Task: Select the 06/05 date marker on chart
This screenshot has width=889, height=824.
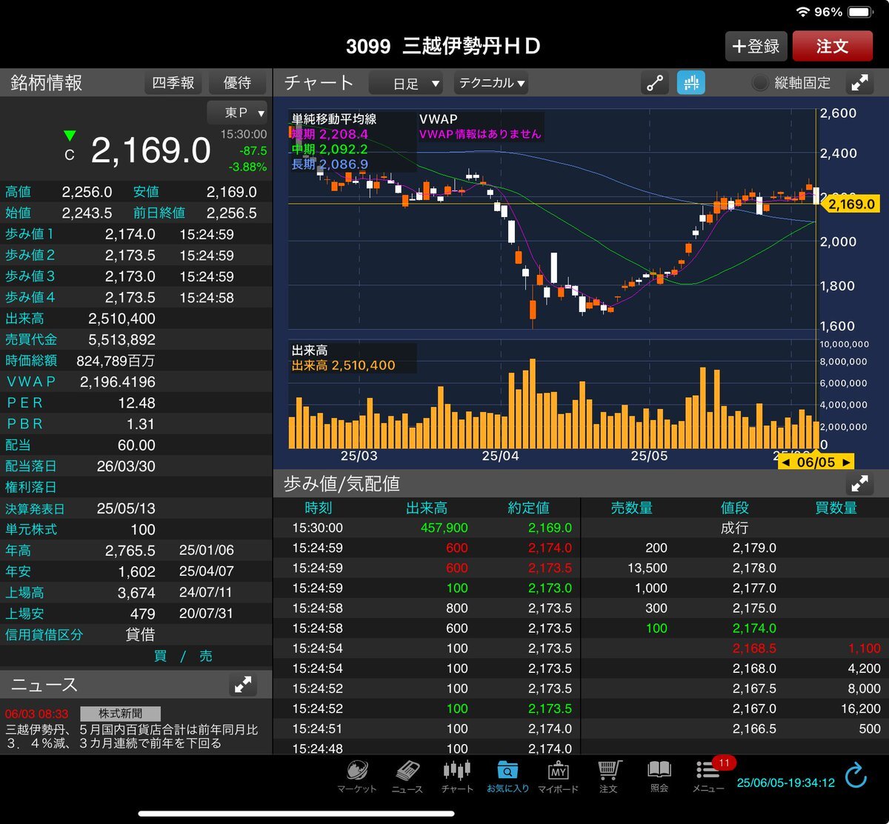Action: point(816,462)
